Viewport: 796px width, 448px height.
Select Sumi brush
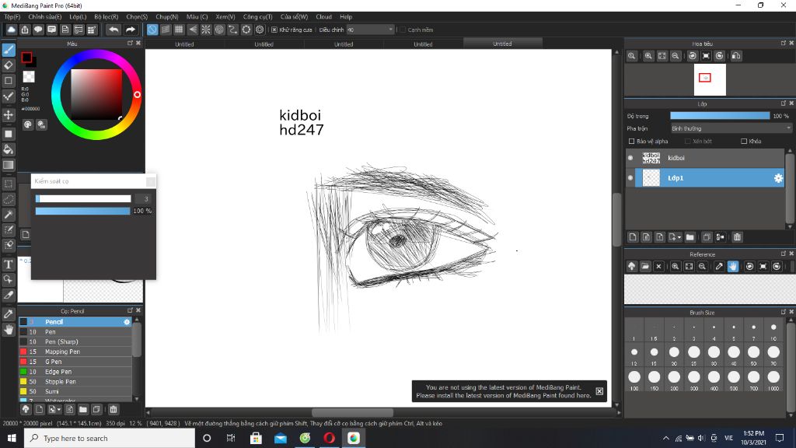(x=75, y=392)
